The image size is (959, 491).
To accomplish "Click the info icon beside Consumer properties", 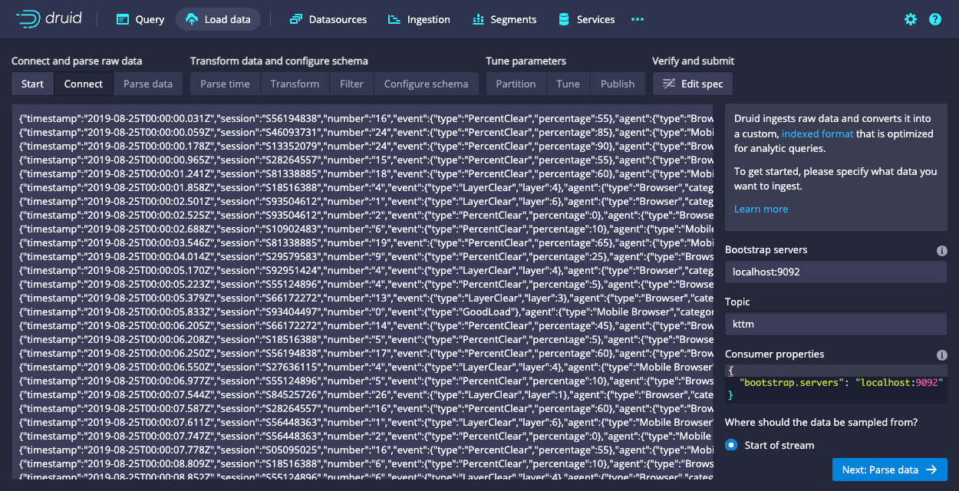I will (941, 355).
